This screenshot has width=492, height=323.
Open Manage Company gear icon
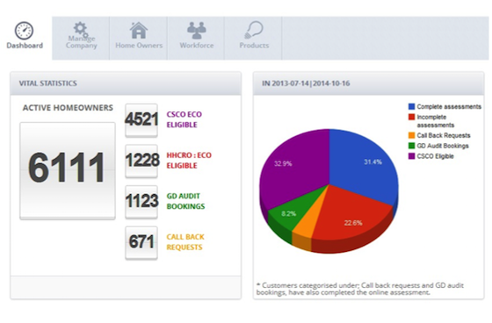pyautogui.click(x=81, y=29)
